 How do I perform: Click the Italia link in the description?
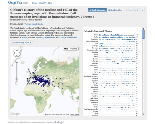(x=41, y=37)
